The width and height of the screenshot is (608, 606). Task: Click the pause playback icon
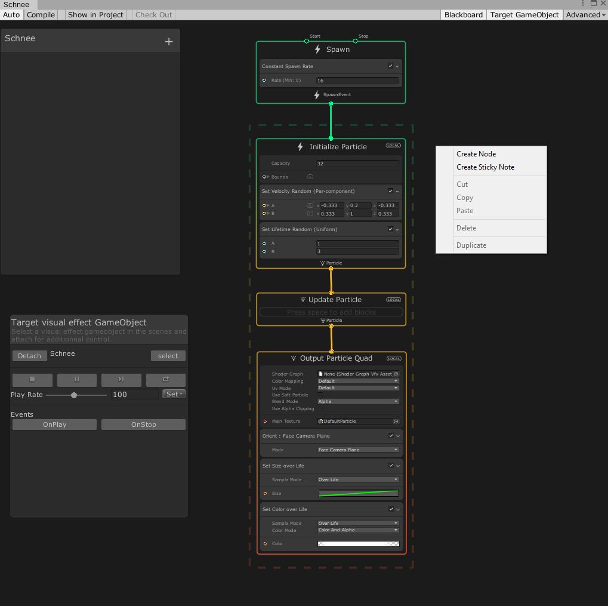click(x=76, y=380)
